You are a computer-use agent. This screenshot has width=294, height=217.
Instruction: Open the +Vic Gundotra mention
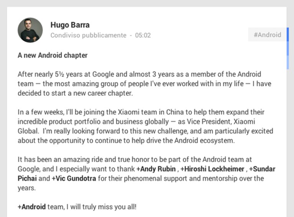(74, 178)
